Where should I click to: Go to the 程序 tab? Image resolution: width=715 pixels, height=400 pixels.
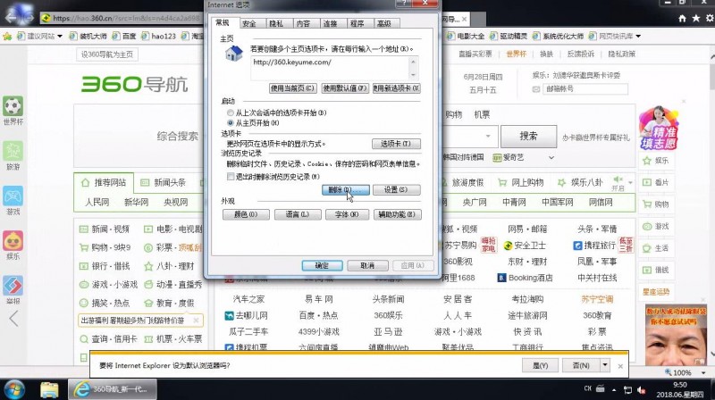click(357, 24)
